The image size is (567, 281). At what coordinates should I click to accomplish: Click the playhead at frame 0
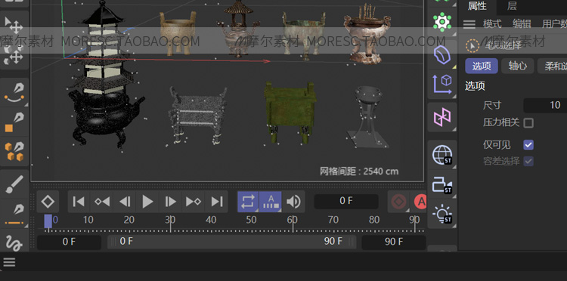click(x=48, y=221)
